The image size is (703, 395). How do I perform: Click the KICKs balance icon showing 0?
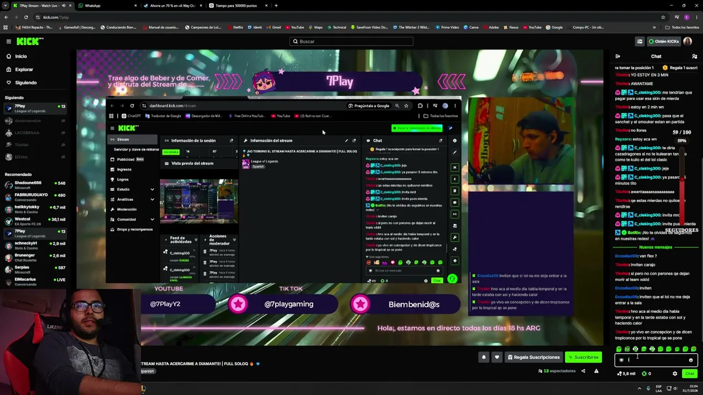point(647,374)
